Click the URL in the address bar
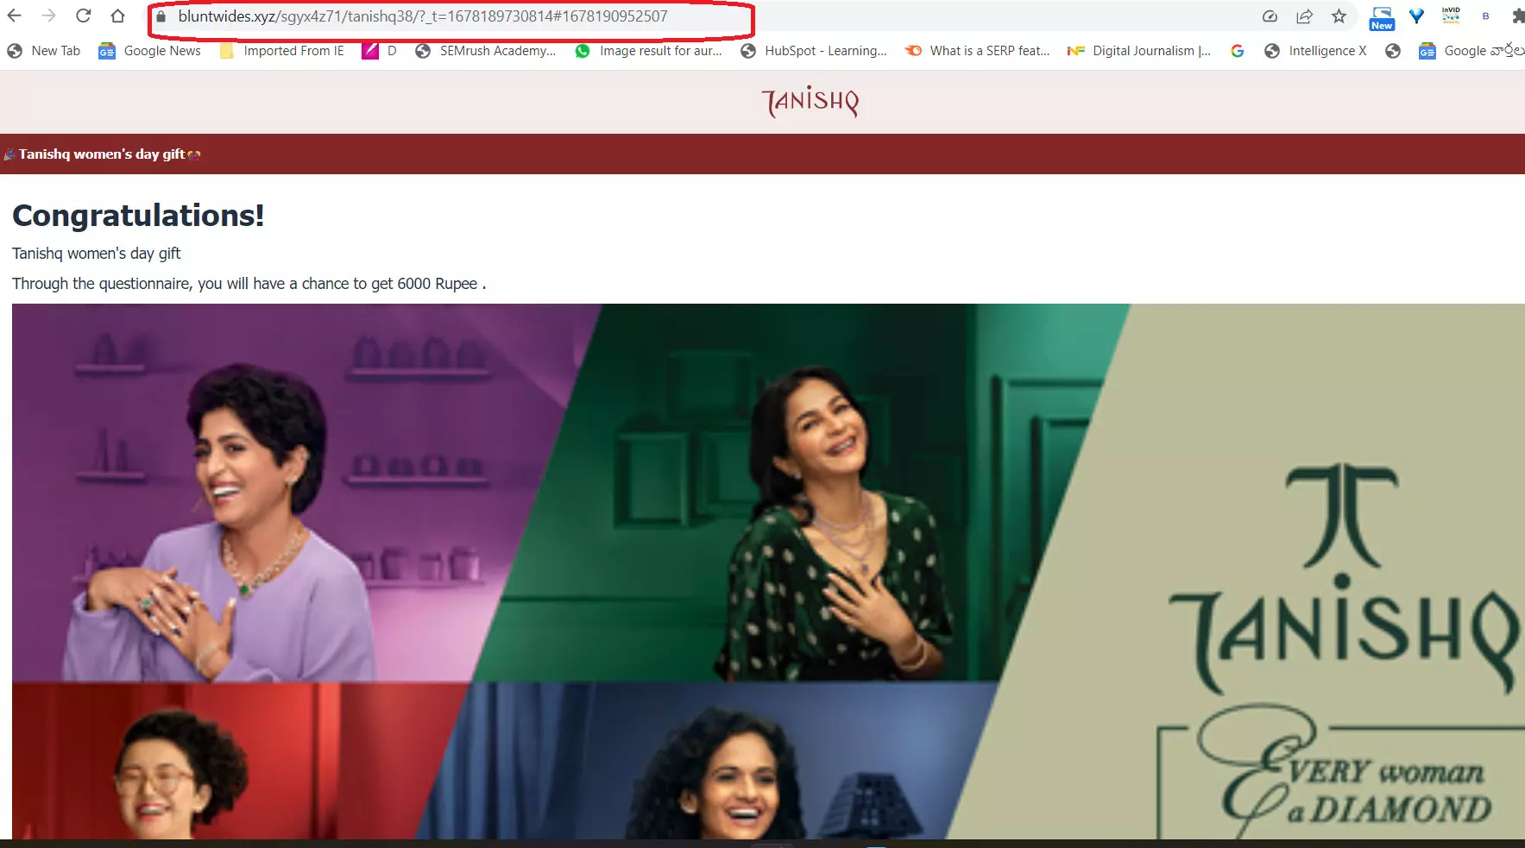Screen dimensions: 1525x848 tap(423, 16)
